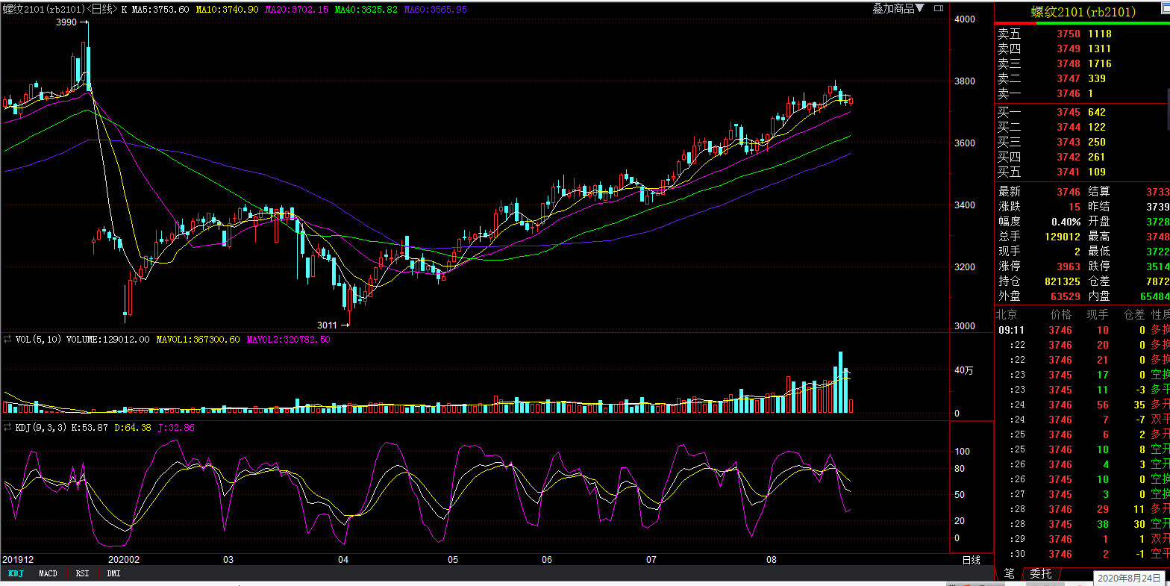Image resolution: width=1170 pixels, height=586 pixels.
Task: Switch to the KDJ indicator tab
Action: click(x=16, y=574)
